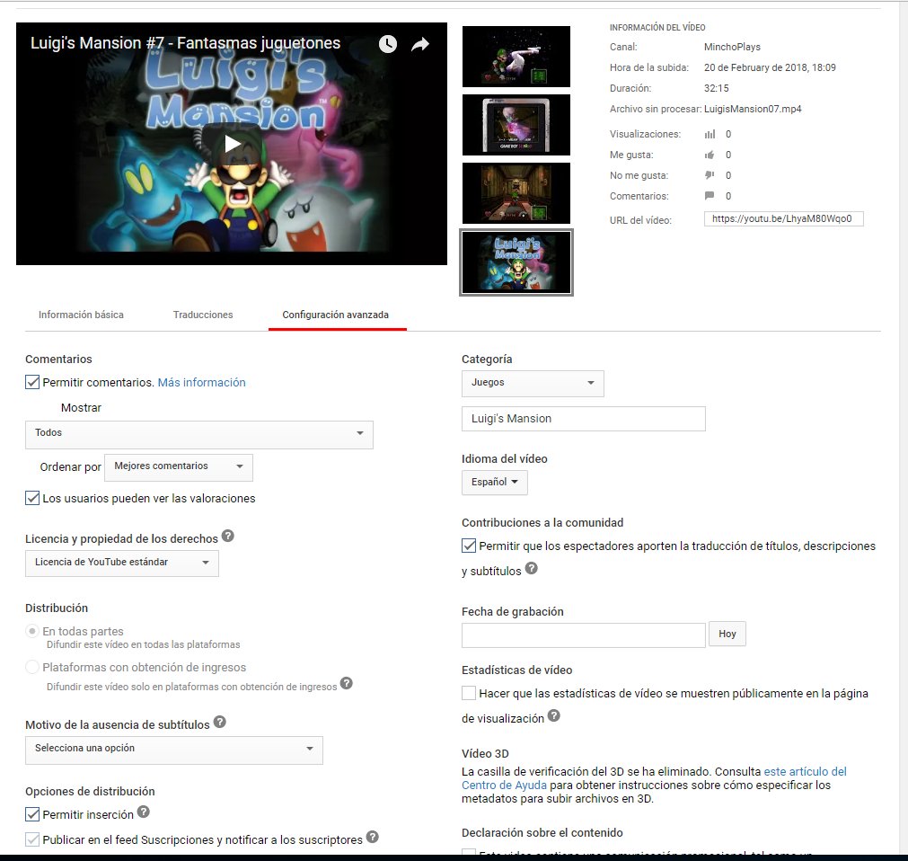Toggle publish to Suscripciones feed checkbox
This screenshot has height=861, width=908.
[x=32, y=839]
